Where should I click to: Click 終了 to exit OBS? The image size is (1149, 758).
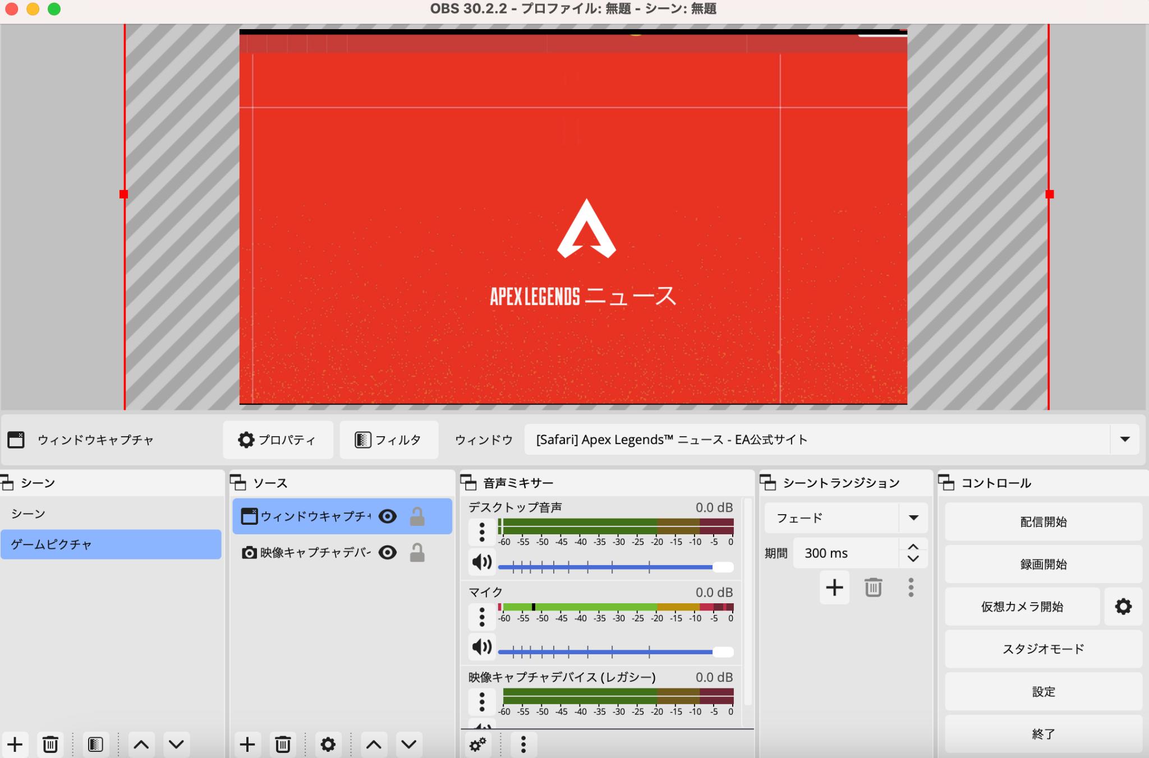tap(1044, 733)
